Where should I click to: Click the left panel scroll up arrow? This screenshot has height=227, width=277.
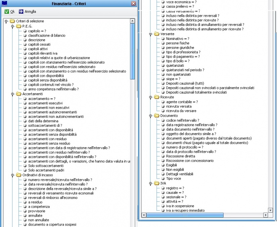133,21
